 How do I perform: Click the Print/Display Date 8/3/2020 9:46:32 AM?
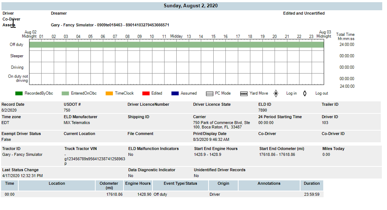click(211, 139)
